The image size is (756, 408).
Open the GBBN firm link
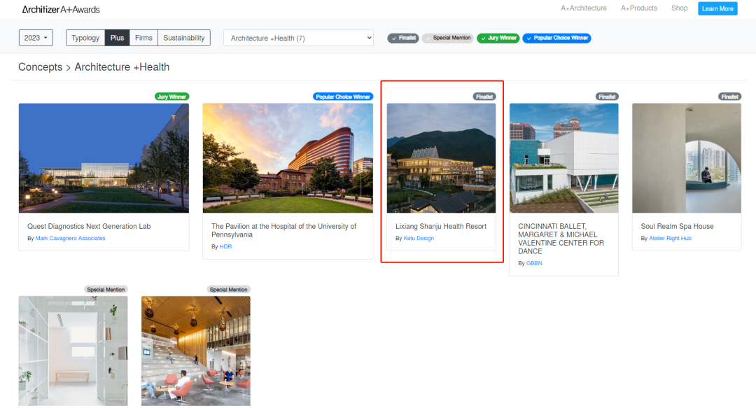click(534, 263)
